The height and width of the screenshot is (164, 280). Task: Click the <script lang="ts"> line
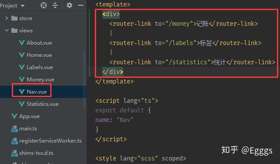click(127, 101)
